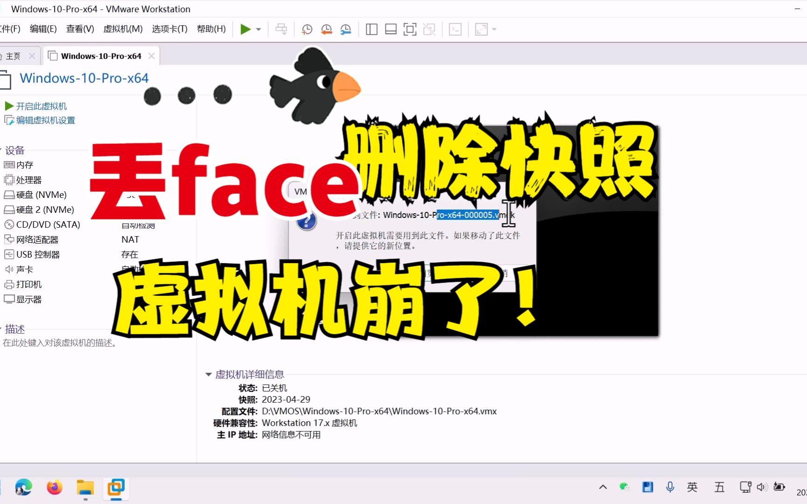Collapse 虚拟机详细信息 section triangle
807x504 pixels.
pyautogui.click(x=208, y=374)
